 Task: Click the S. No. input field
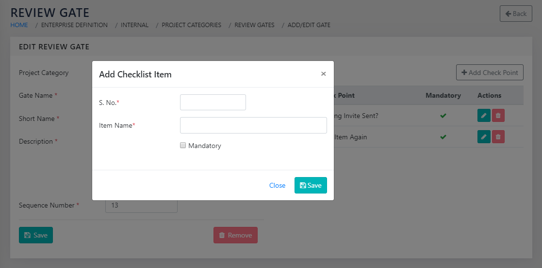click(x=213, y=103)
